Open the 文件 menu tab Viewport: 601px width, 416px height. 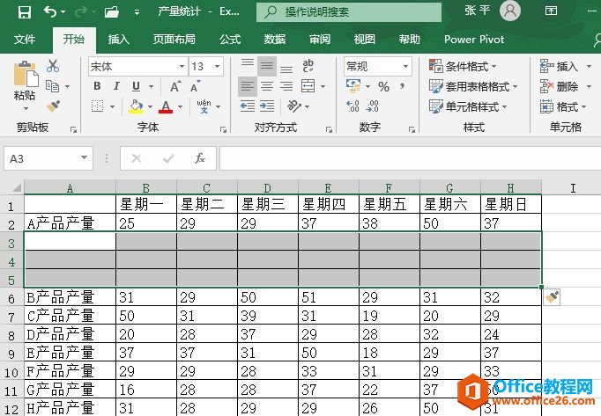coord(25,39)
